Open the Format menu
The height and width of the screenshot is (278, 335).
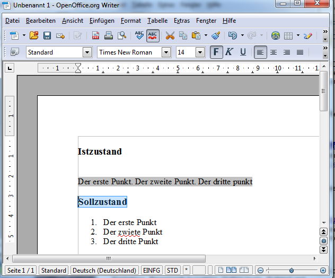coord(130,21)
